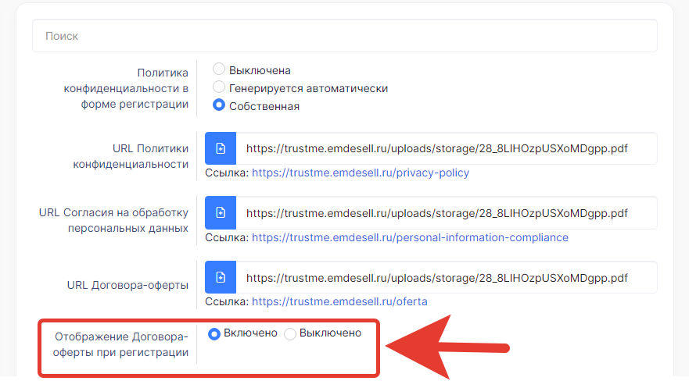689x388 pixels.
Task: Click the upload icon for Privacy Policy URL
Action: [221, 148]
